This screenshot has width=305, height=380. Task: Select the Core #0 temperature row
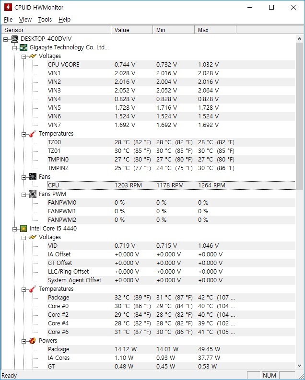point(171,306)
